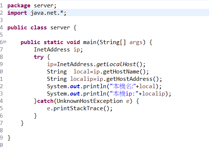Click the string literal "本機名:"
The image size is (209, 151).
(122, 86)
